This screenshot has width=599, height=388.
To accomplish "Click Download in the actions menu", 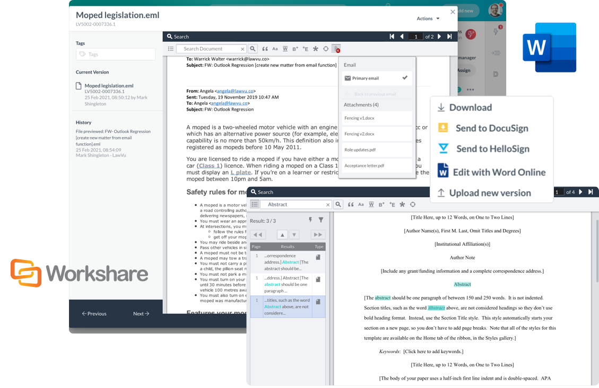I will tap(465, 107).
